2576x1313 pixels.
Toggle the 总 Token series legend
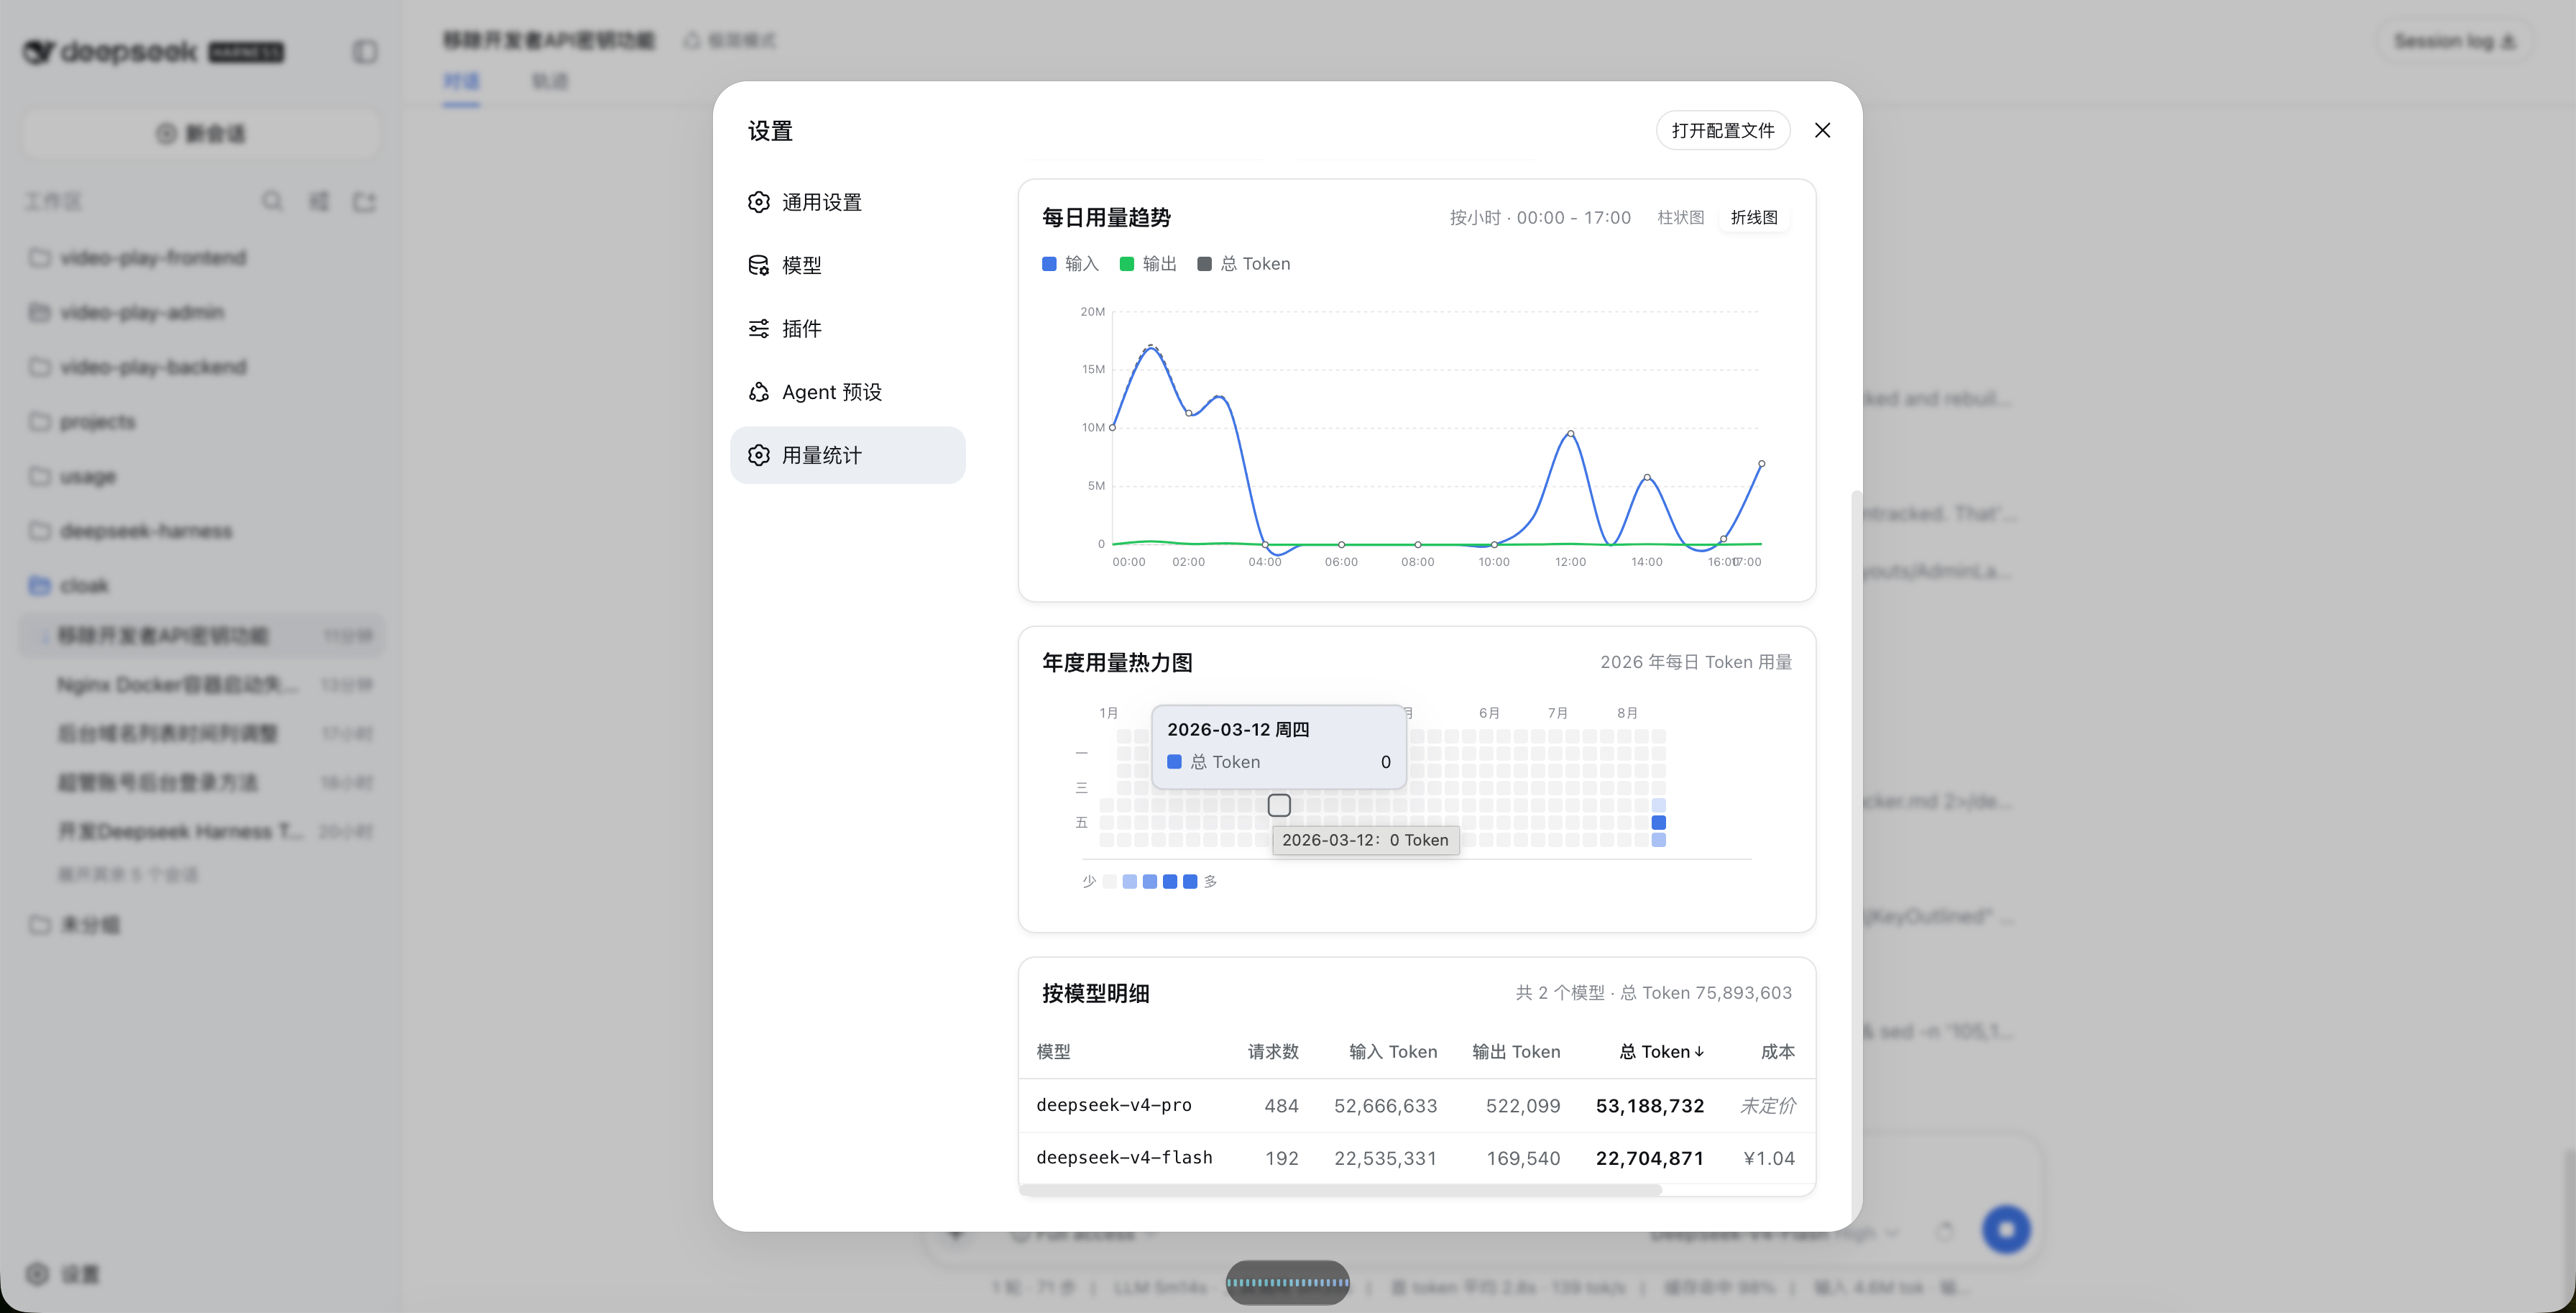coord(1244,264)
